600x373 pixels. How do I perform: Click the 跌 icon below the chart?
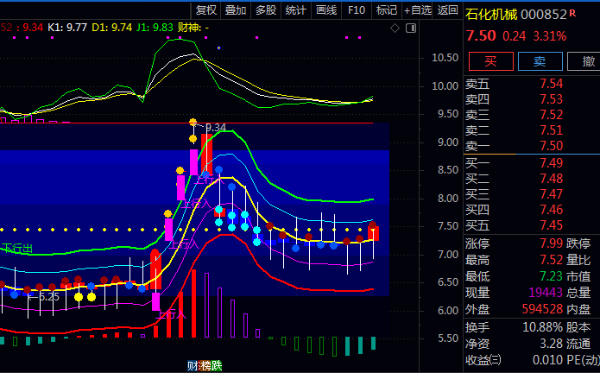[216, 365]
